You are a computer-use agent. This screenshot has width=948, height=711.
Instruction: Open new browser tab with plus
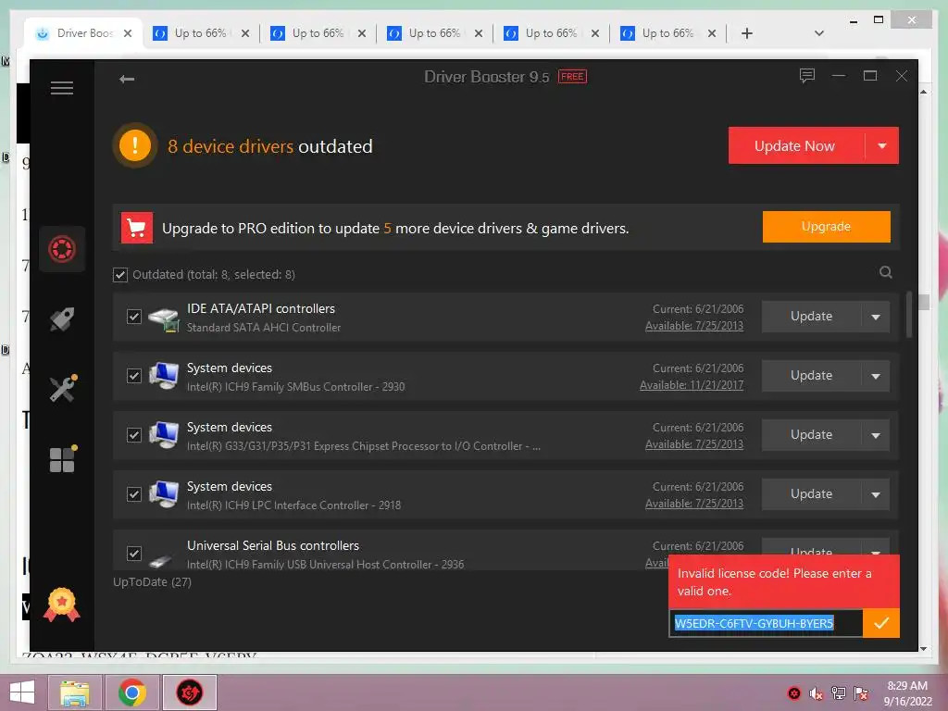[747, 33]
